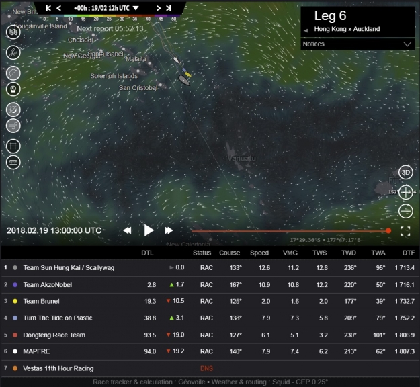420x387 pixels.
Task: Toggle the forecast crystal ball icon
Action: click(13, 89)
